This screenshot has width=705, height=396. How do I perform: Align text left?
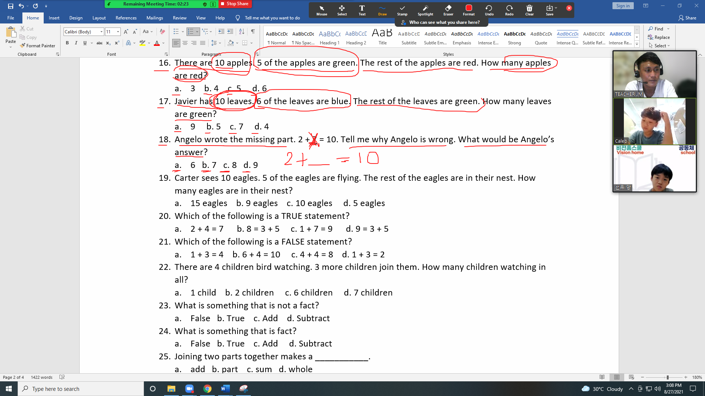tap(176, 43)
